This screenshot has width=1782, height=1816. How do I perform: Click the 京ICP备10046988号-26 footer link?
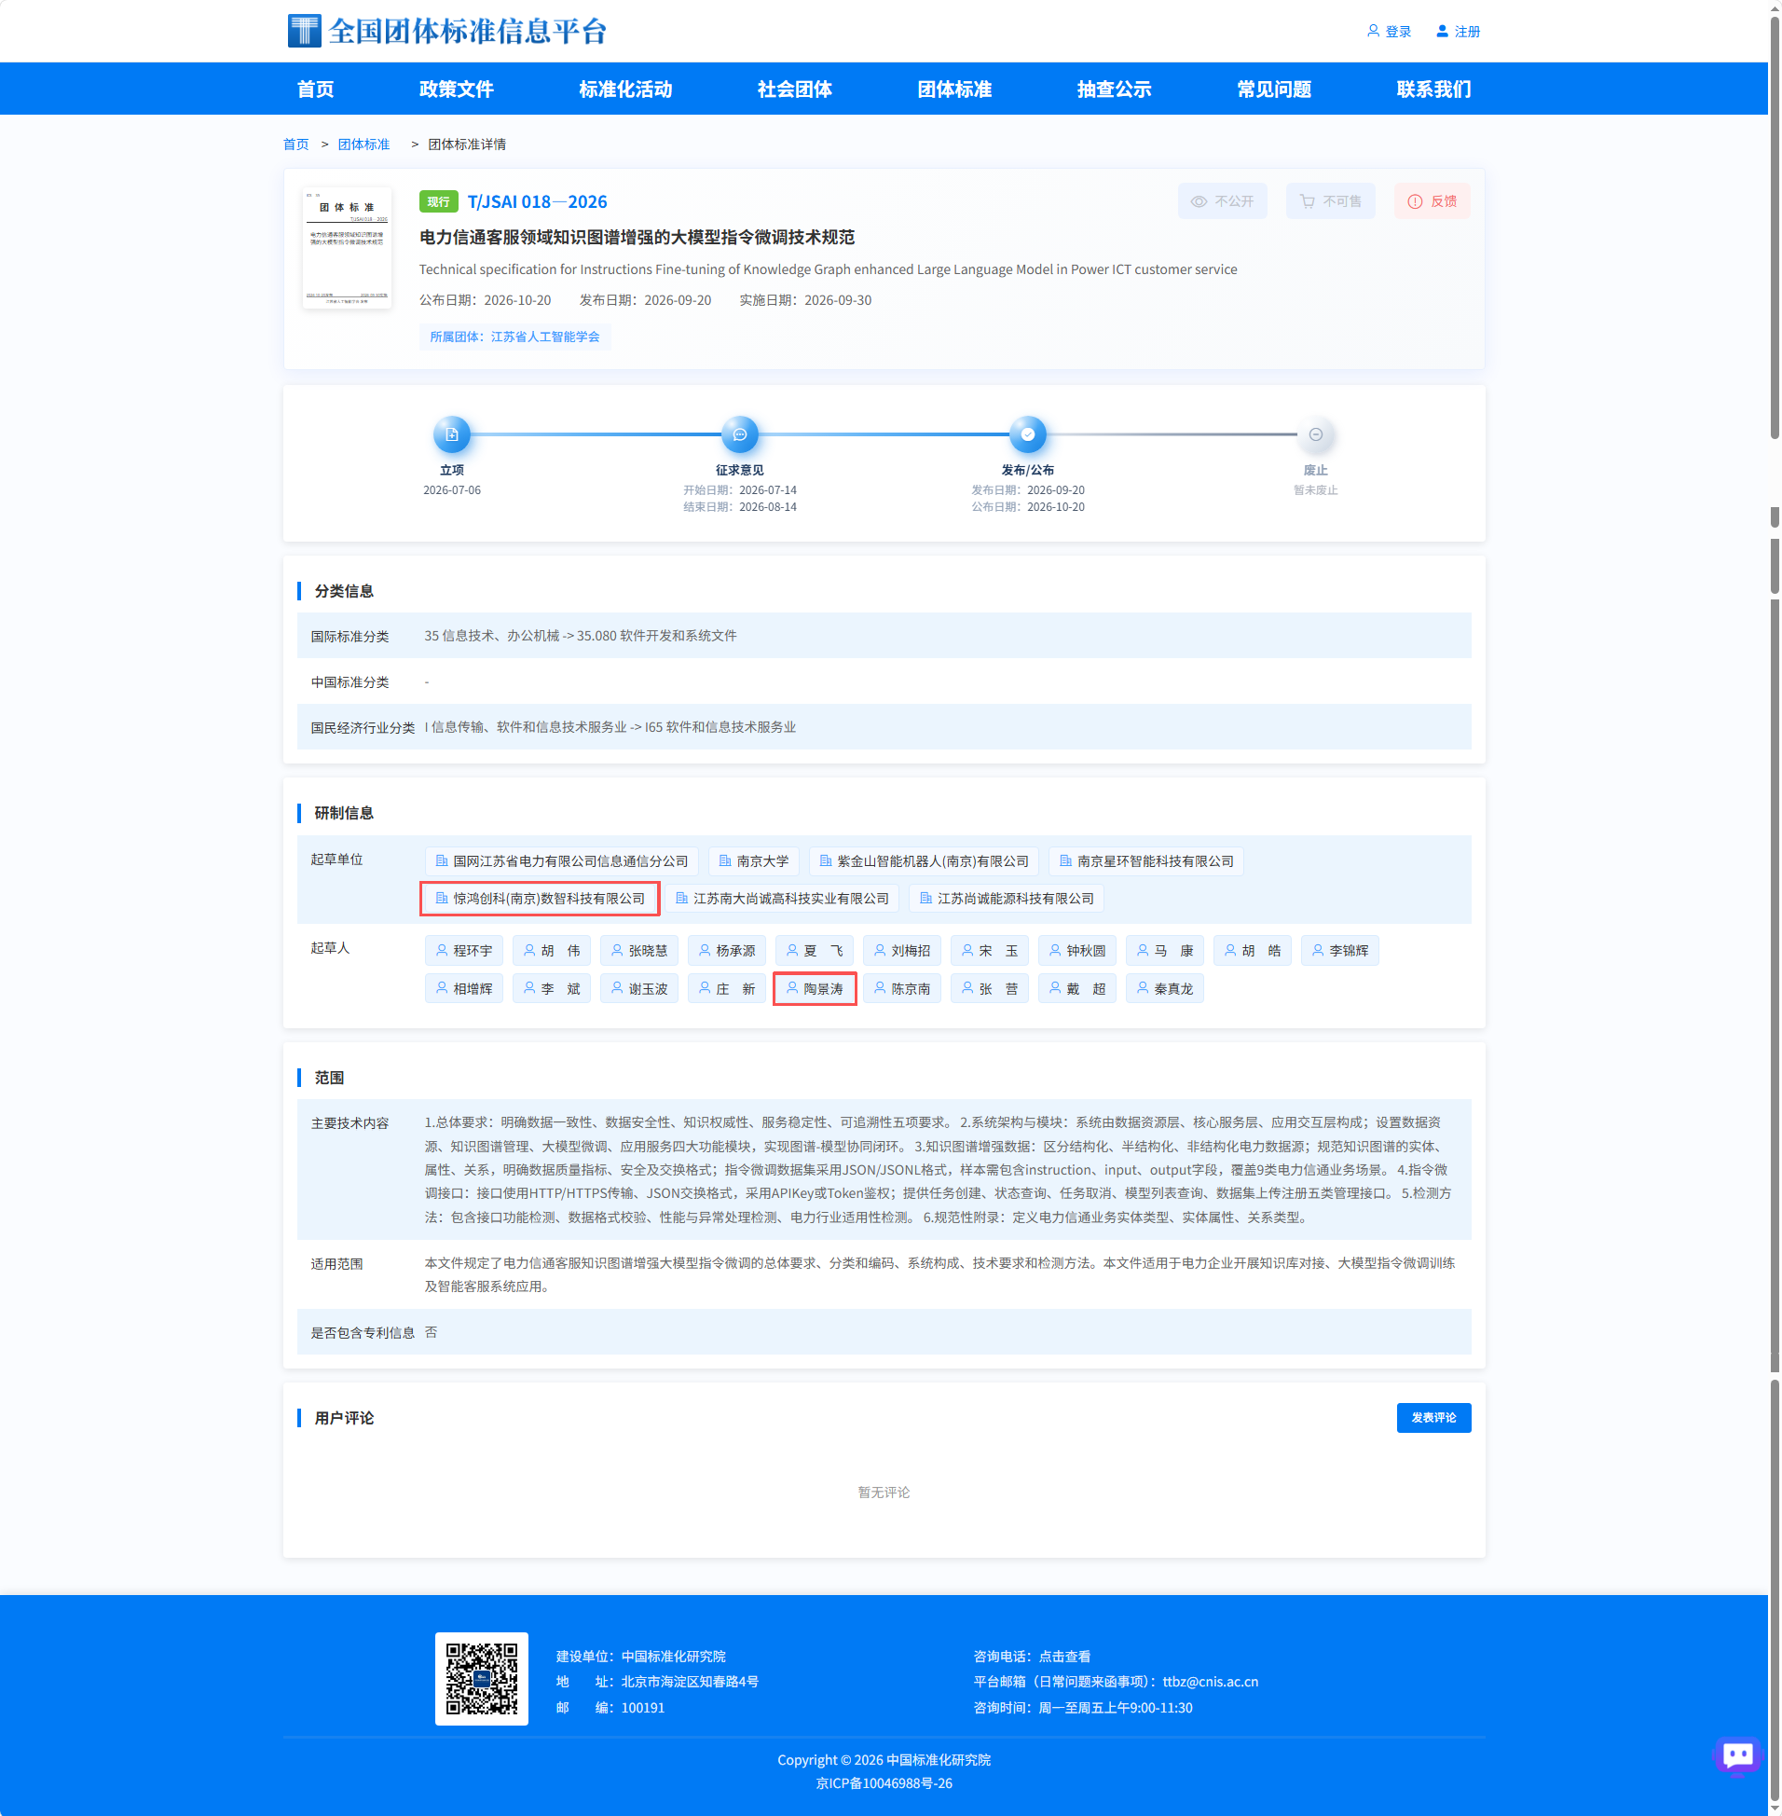tap(884, 1783)
